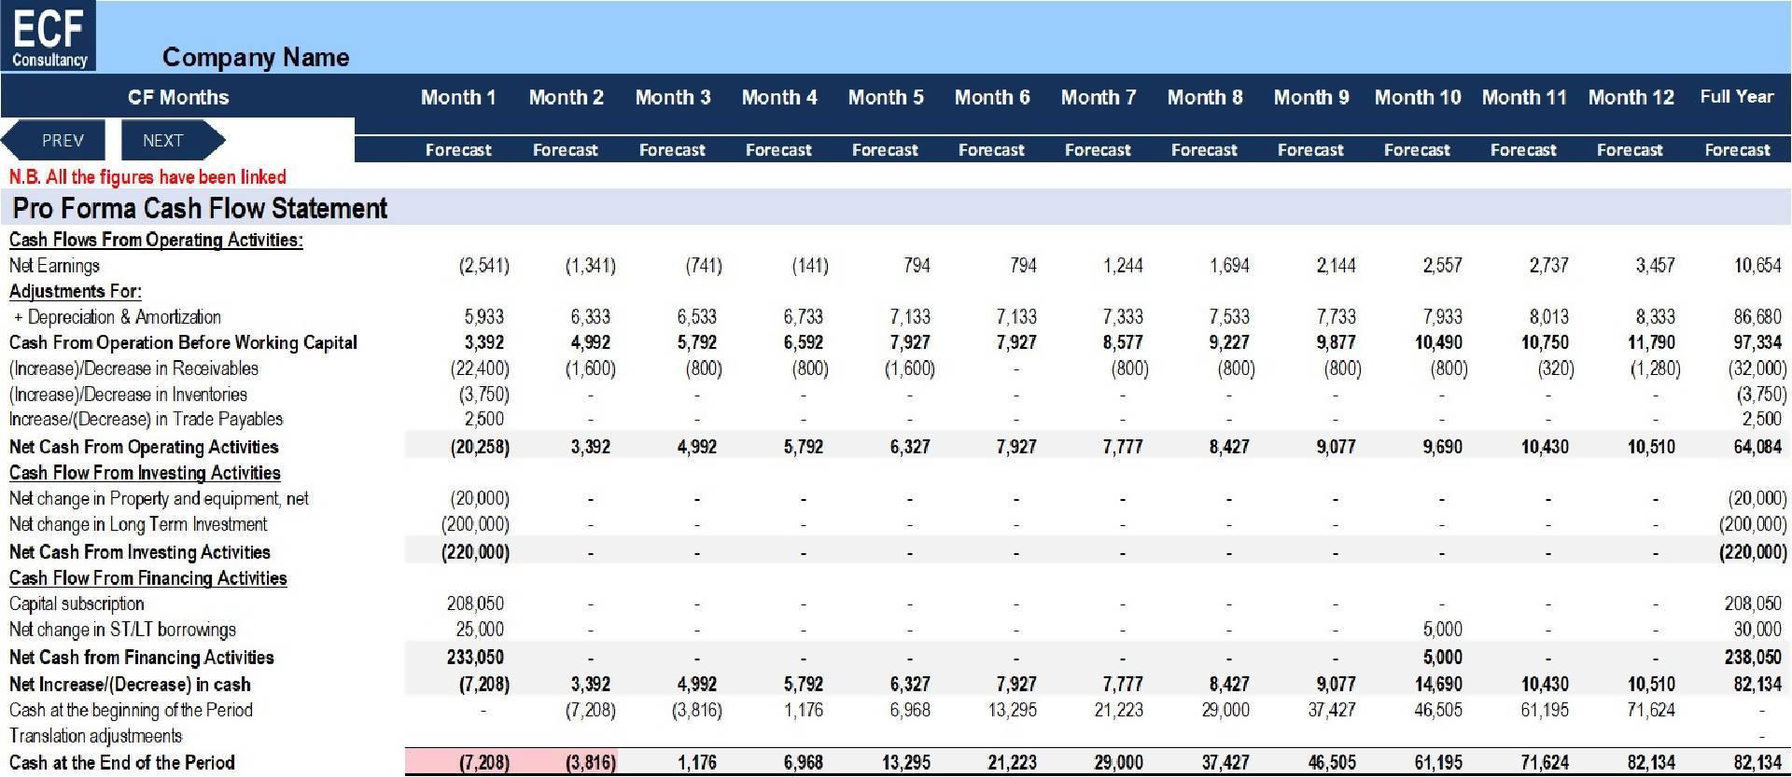Image resolution: width=1792 pixels, height=777 pixels.
Task: Click the ECF Consultancy logo
Action: pos(49,36)
